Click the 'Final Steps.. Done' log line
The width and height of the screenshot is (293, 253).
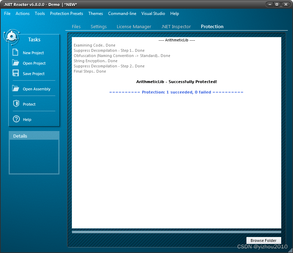[90, 71]
